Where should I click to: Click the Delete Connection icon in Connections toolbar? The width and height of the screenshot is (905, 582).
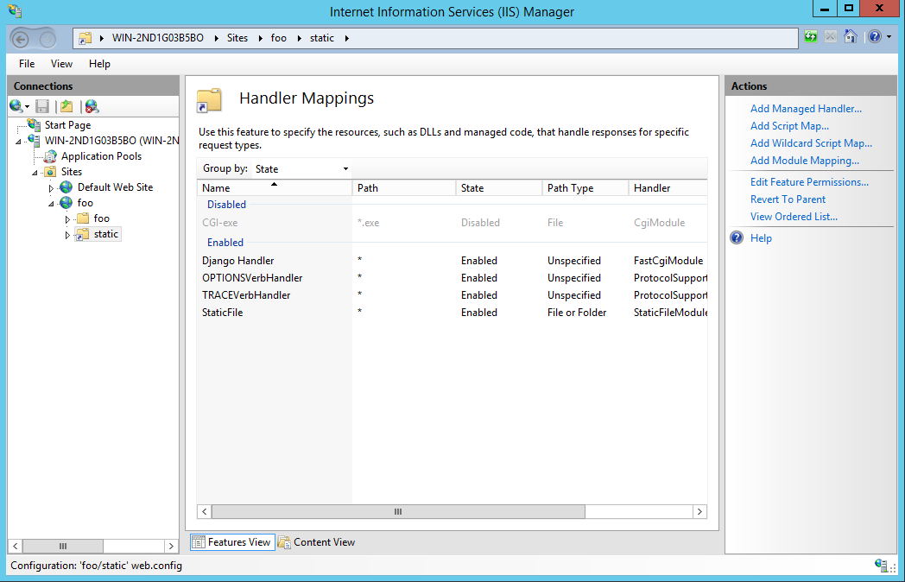tap(92, 106)
